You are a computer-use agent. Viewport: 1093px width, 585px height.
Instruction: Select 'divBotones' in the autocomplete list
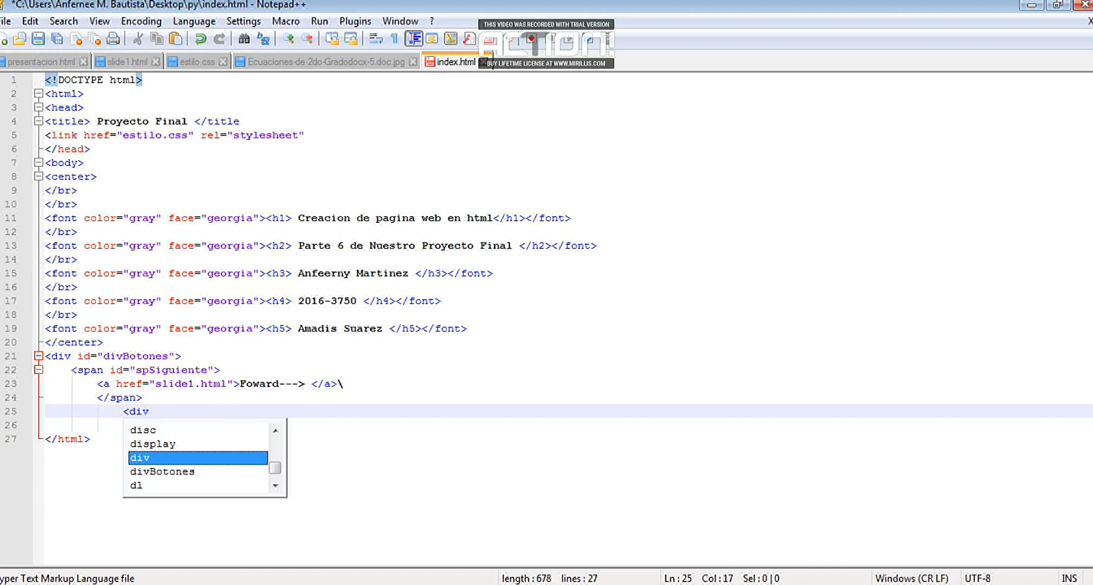tap(198, 471)
